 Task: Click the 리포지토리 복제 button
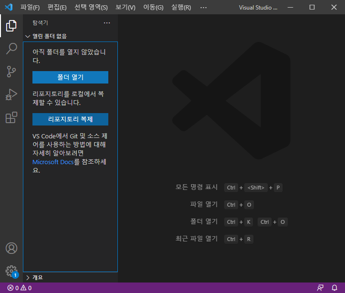(70, 119)
